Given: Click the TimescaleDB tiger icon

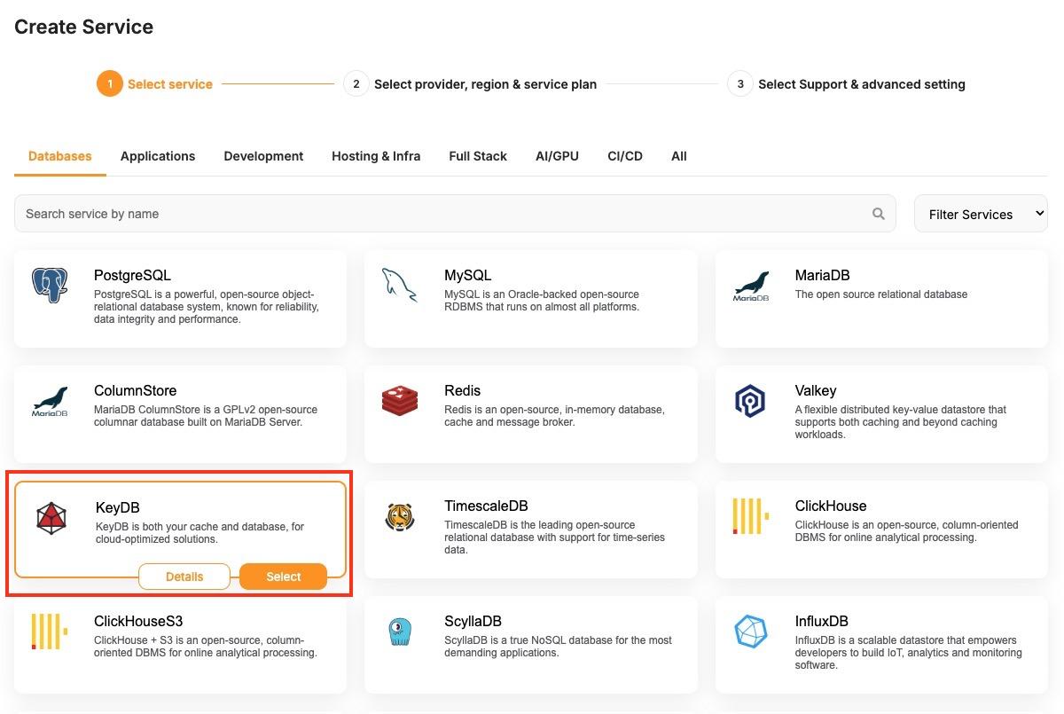Looking at the screenshot, I should [x=399, y=516].
